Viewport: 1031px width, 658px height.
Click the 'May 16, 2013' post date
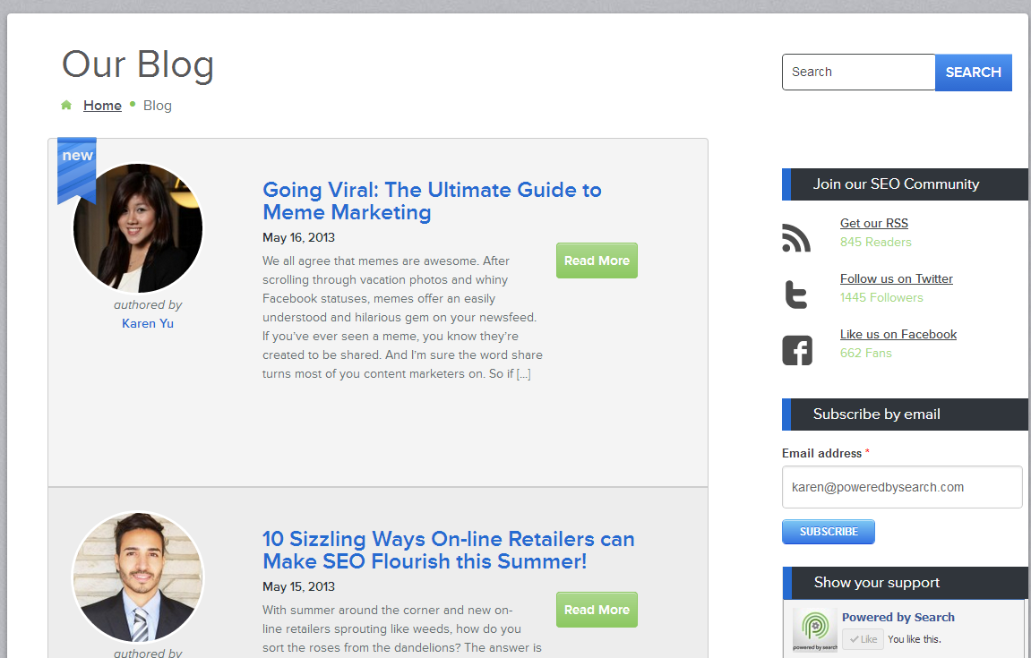(x=298, y=237)
